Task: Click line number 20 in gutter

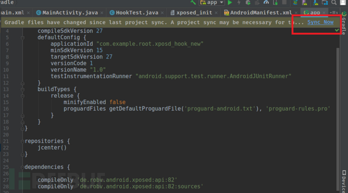Action: click(6, 135)
